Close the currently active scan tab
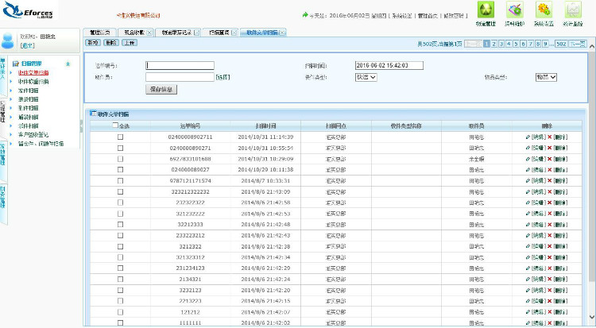Screen dimensions: 596x328 pos(283,32)
